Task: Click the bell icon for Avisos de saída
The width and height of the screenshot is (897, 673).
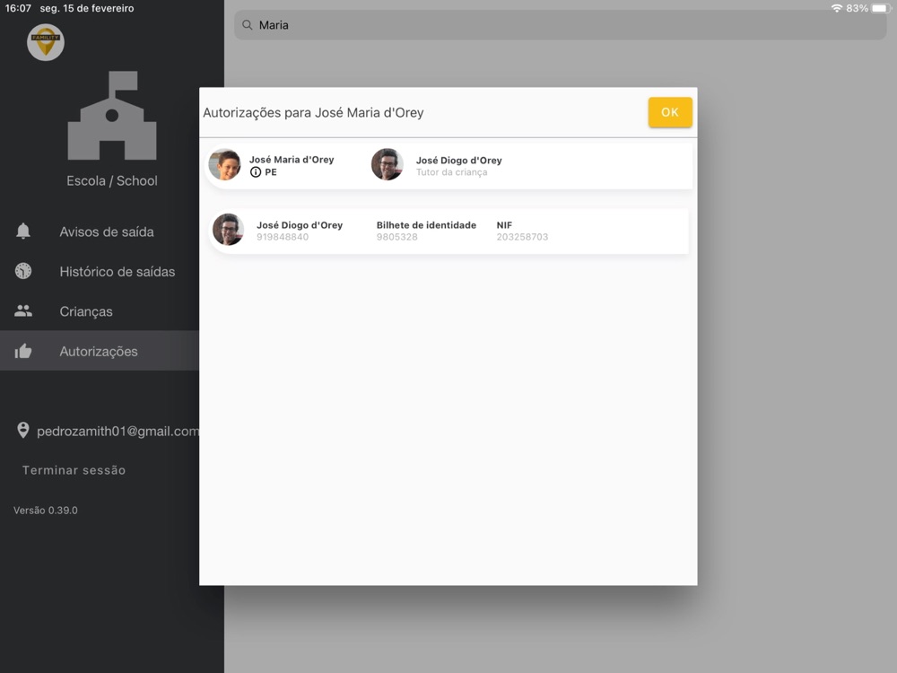Action: click(23, 232)
